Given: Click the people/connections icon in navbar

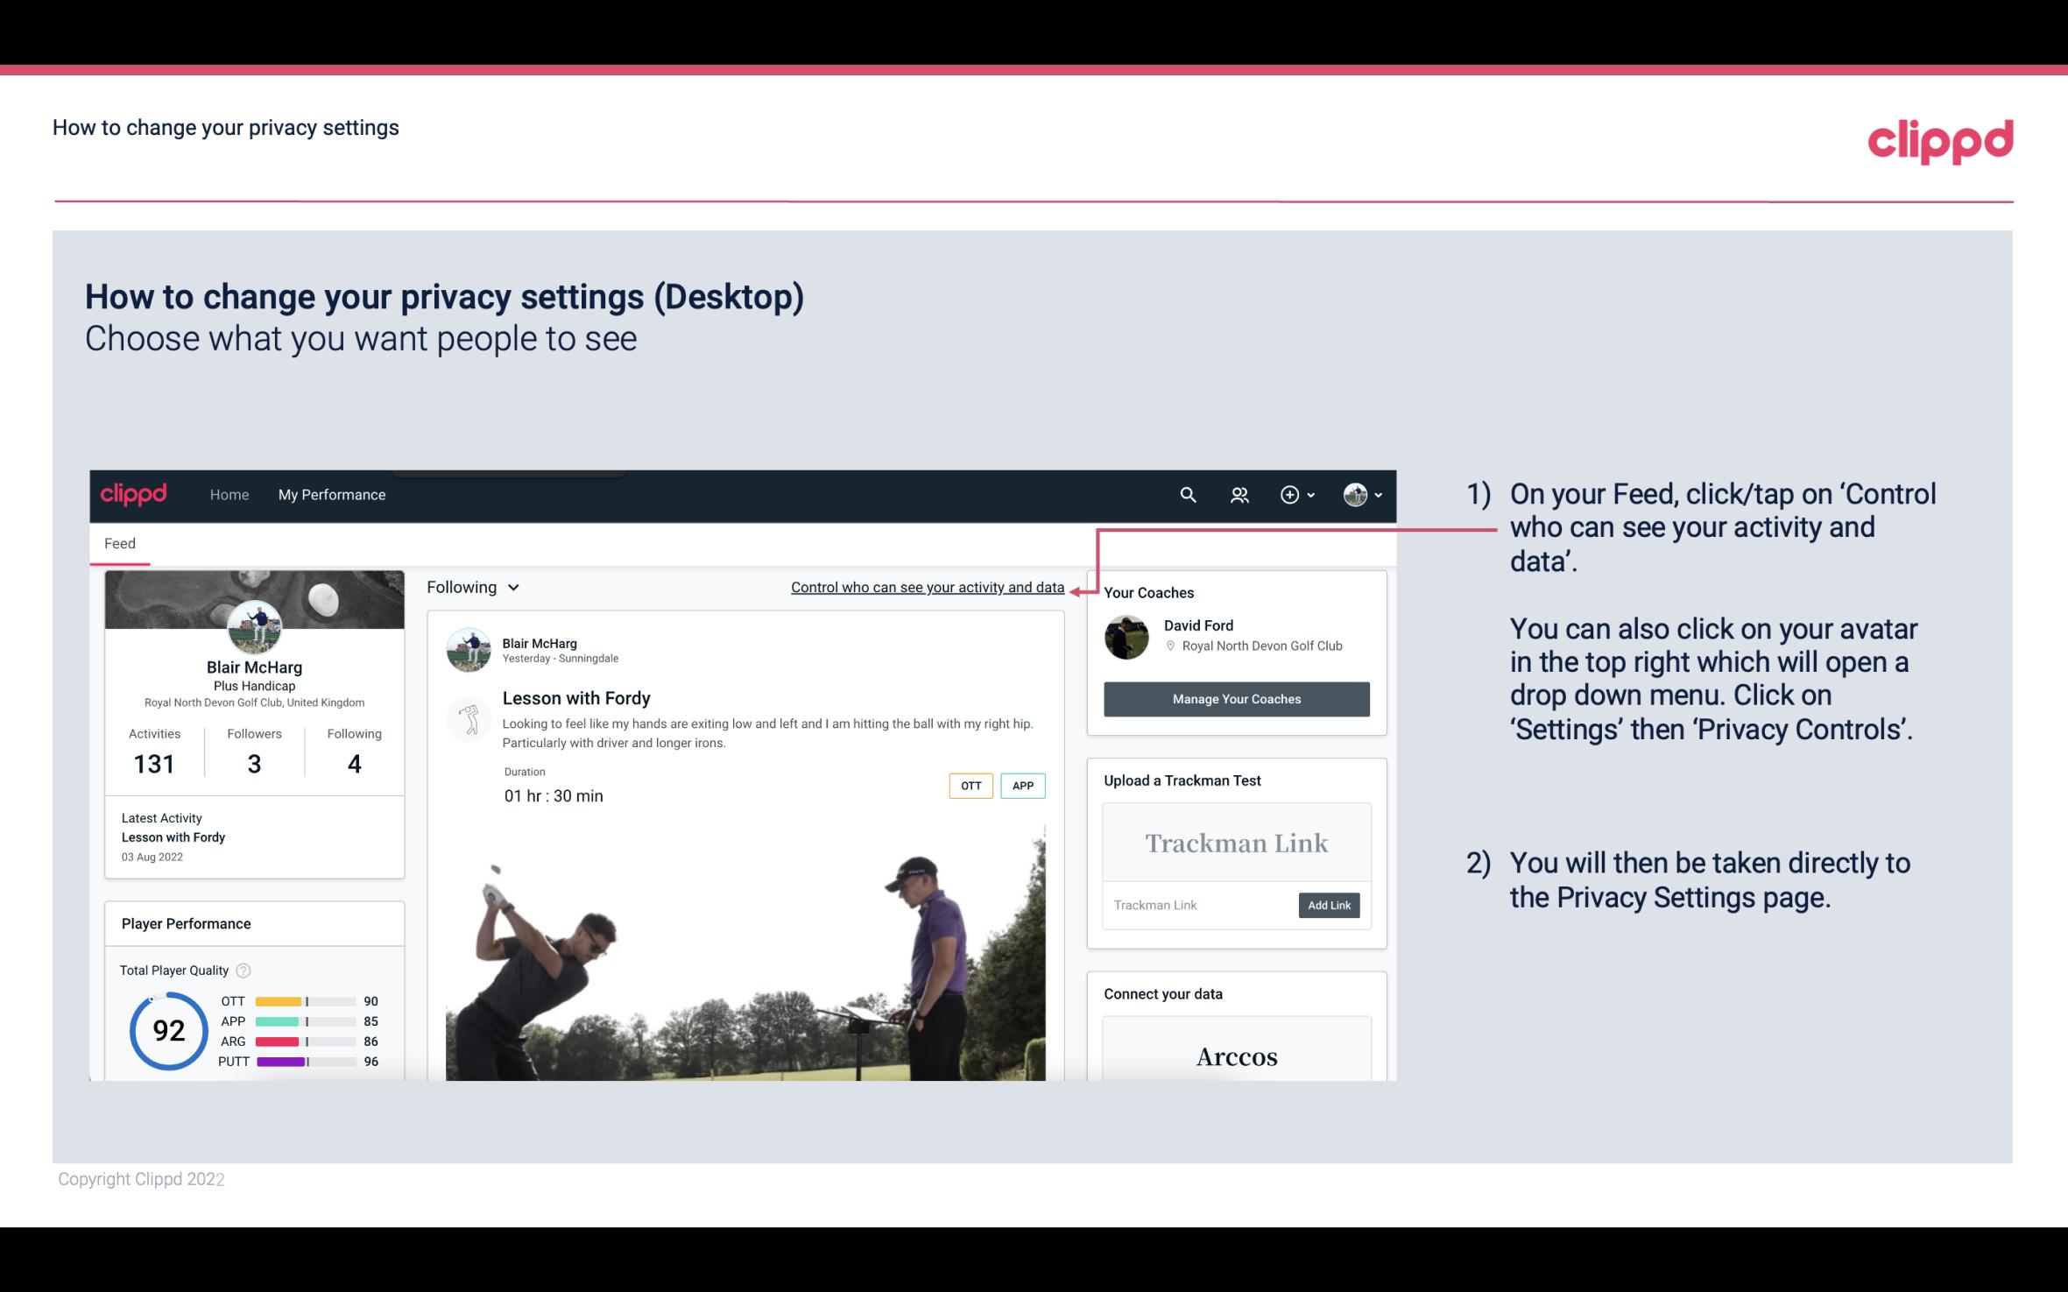Looking at the screenshot, I should coord(1239,494).
